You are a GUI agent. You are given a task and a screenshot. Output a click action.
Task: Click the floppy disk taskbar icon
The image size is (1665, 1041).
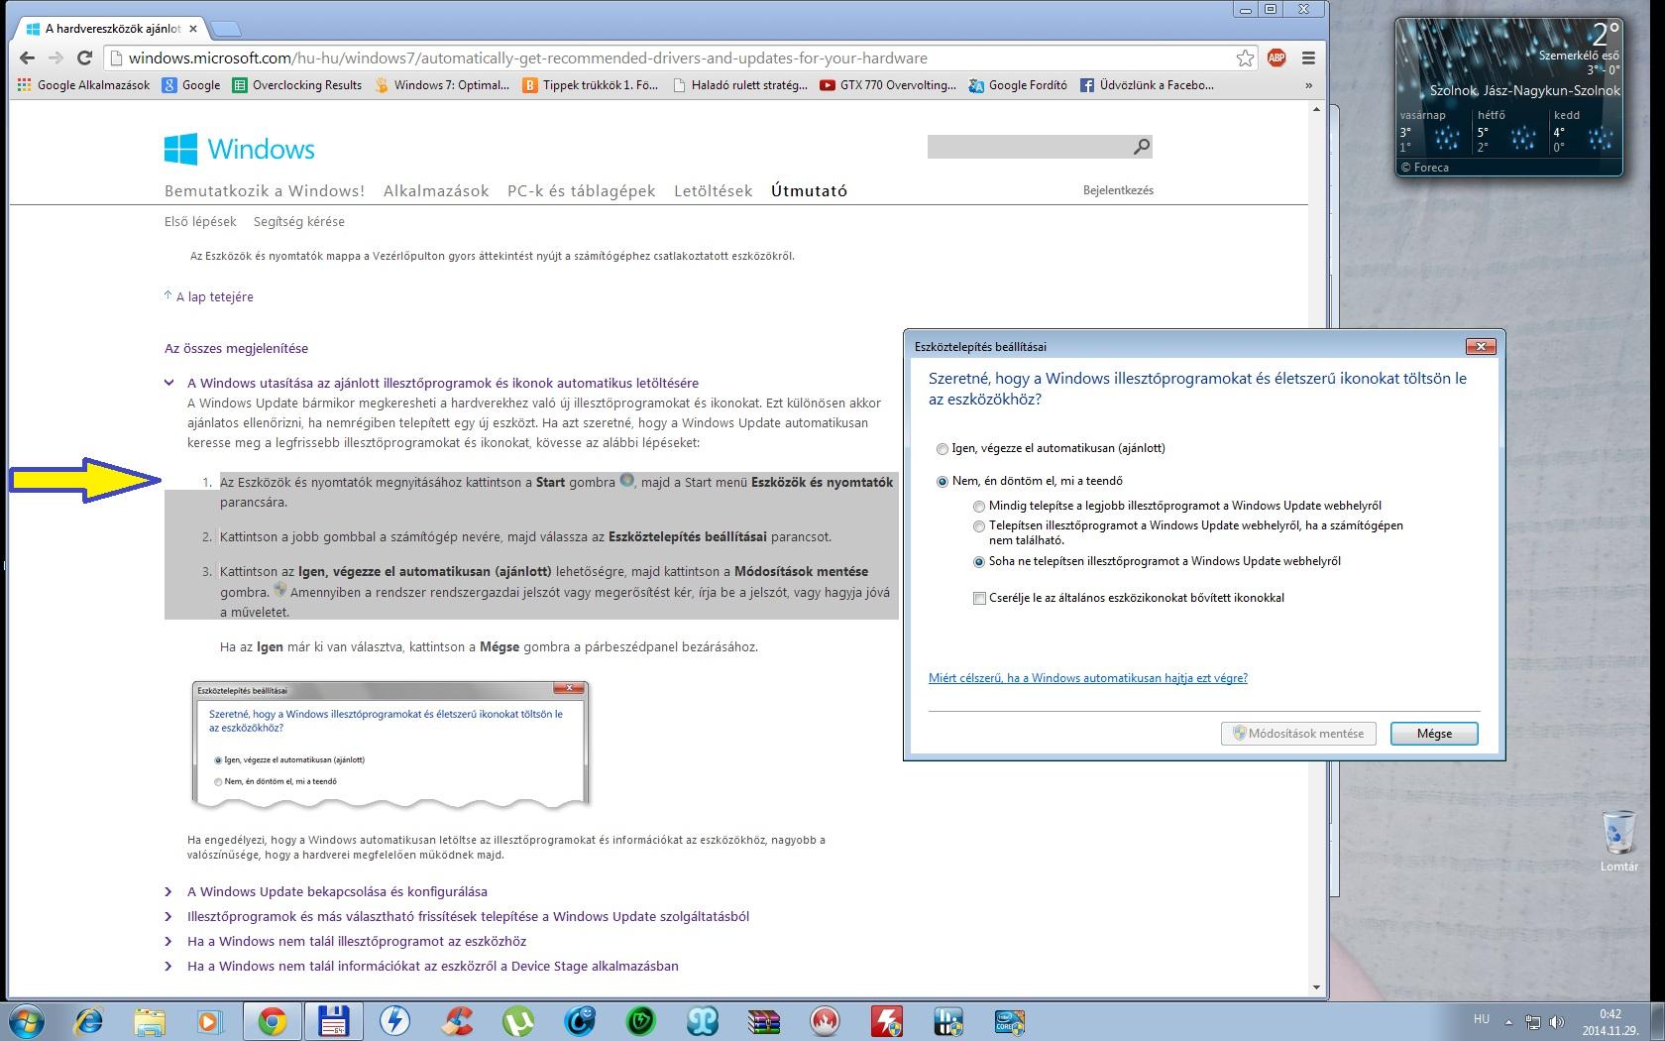point(332,1020)
